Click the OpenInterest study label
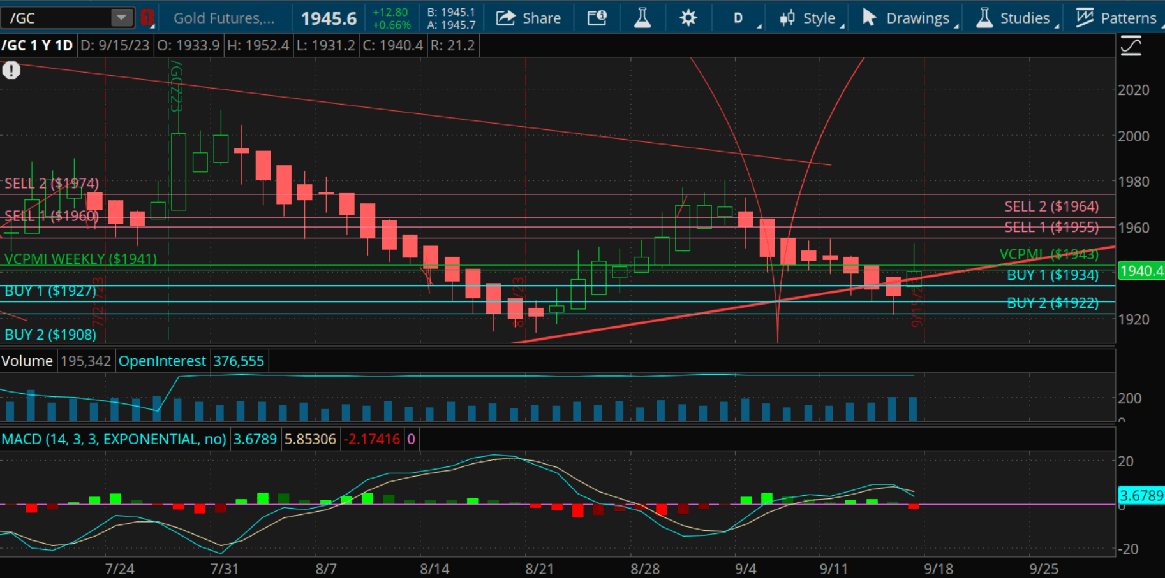Viewport: 1165px width, 578px height. pos(162,361)
